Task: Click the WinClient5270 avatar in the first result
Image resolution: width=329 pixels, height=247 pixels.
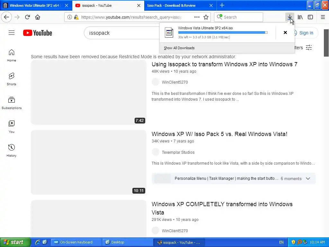Action: [x=156, y=82]
